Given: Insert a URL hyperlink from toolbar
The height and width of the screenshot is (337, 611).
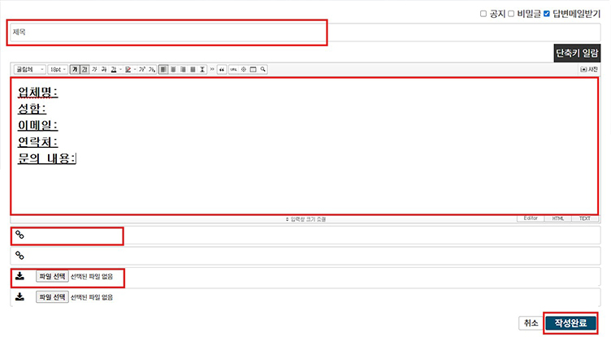Looking at the screenshot, I should click(233, 70).
